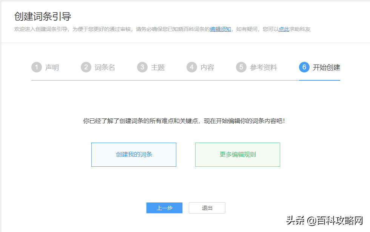370x232 pixels.
Task: Click the 点此 link for help
Action: pos(284,29)
